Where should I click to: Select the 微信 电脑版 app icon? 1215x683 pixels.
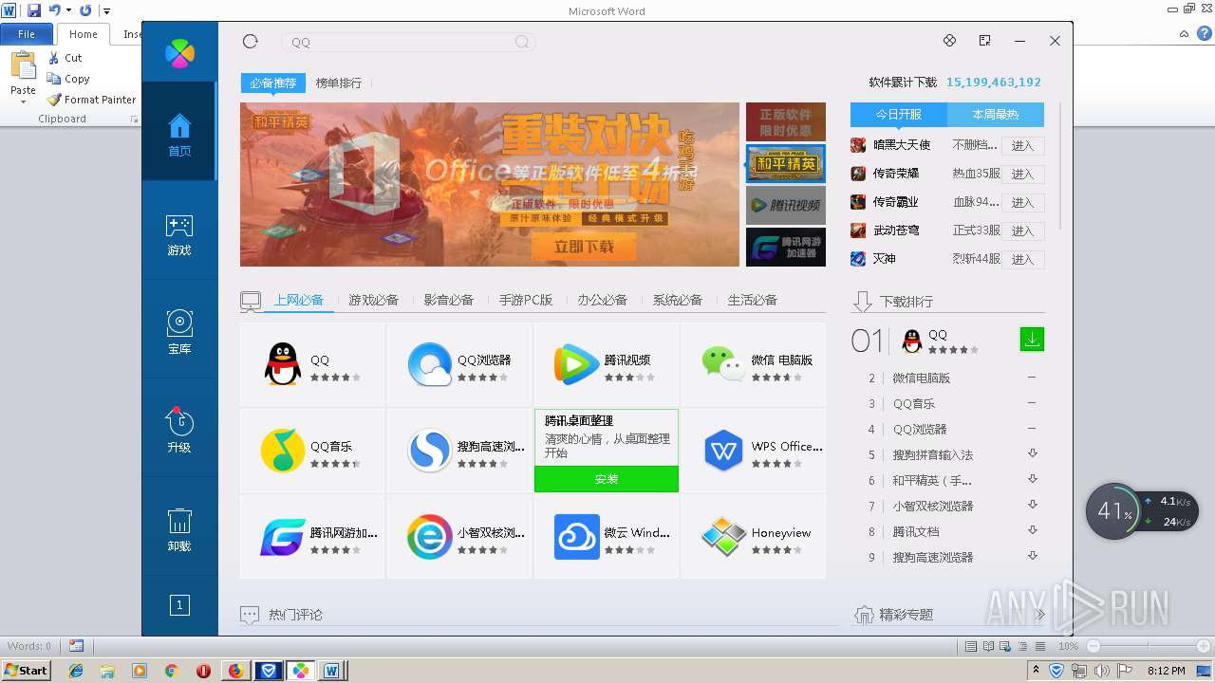pyautogui.click(x=723, y=364)
